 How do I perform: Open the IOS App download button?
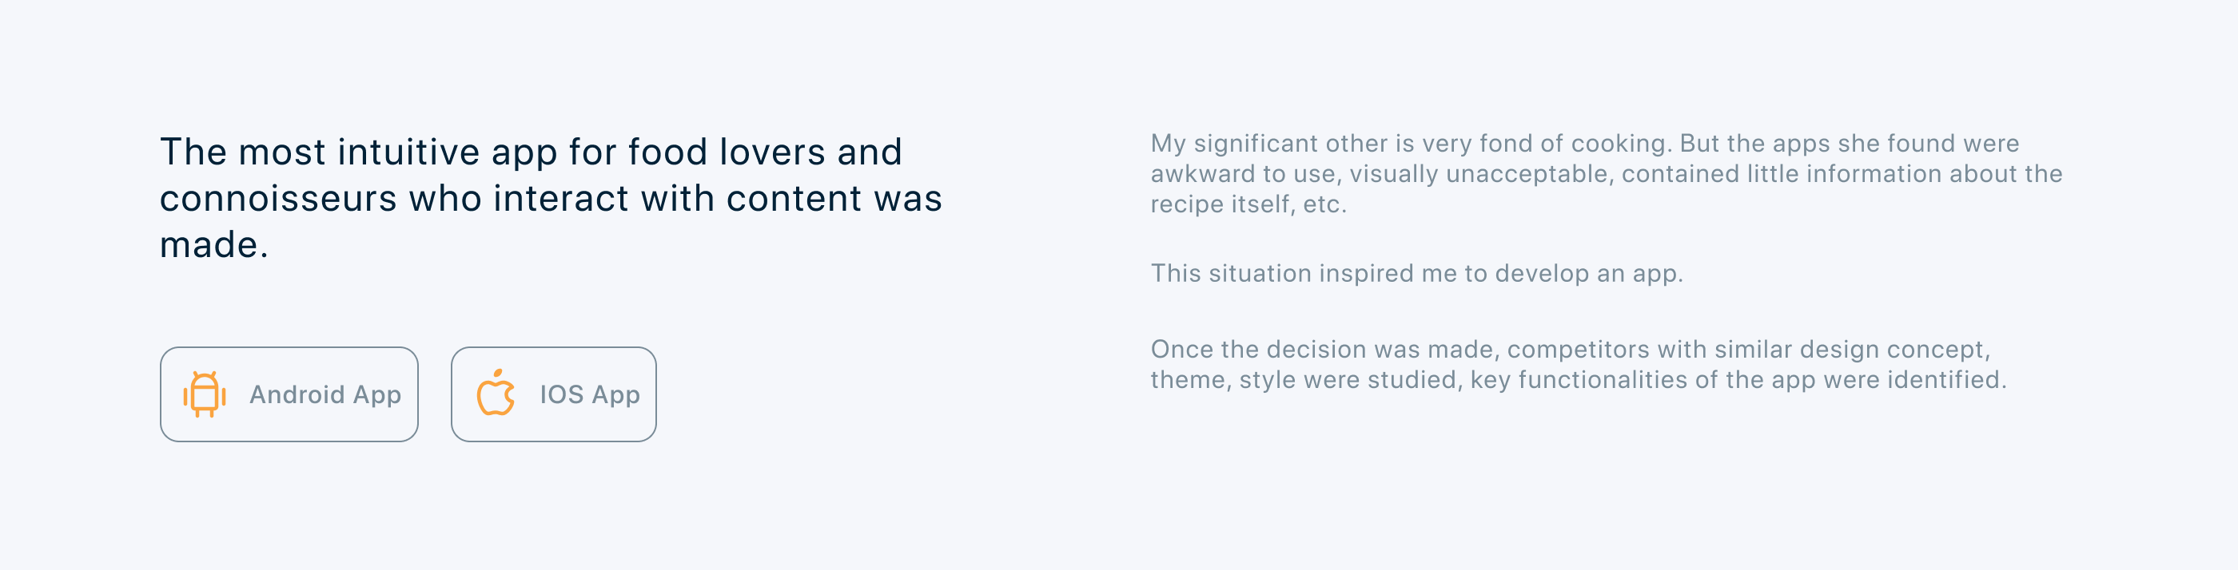pos(553,394)
